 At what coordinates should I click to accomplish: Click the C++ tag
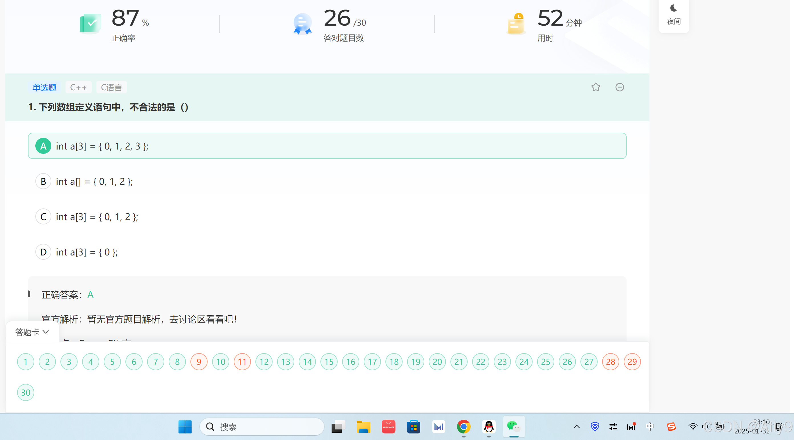tap(78, 87)
